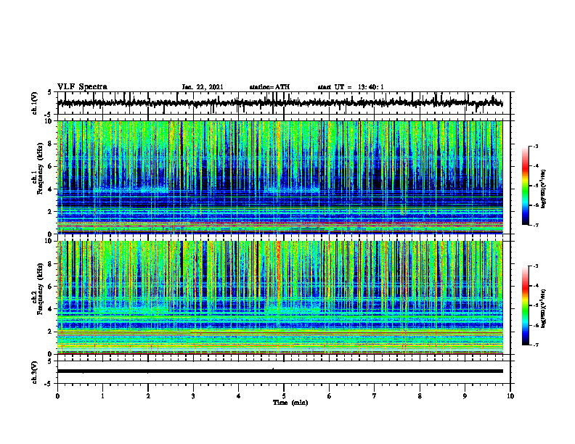Click the ch.1 "Frequency (kHz)" axis label
The width and height of the screenshot is (575, 444).
[x=41, y=168]
